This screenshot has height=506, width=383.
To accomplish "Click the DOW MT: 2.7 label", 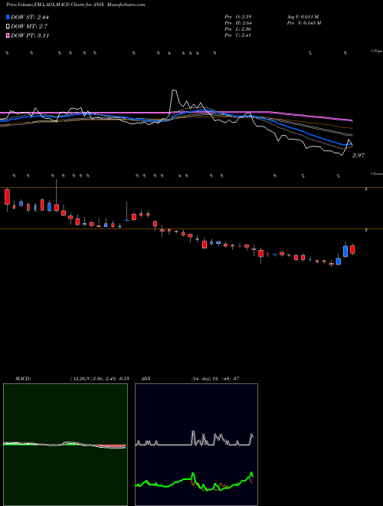I will (x=28, y=26).
